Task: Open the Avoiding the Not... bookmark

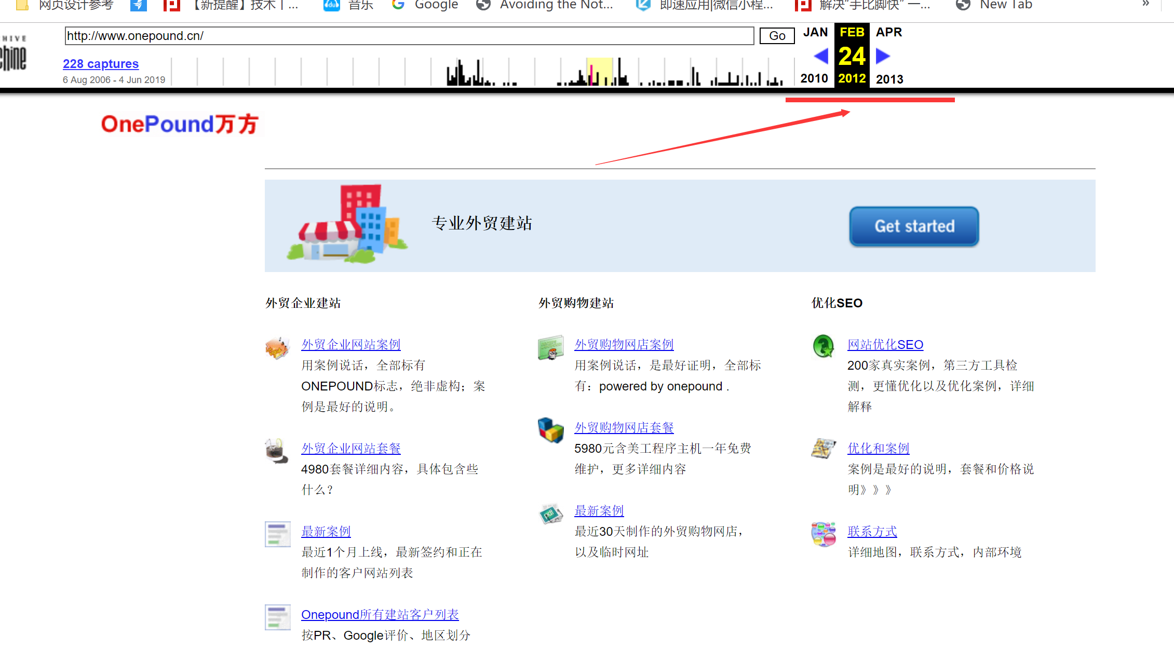Action: pyautogui.click(x=545, y=5)
